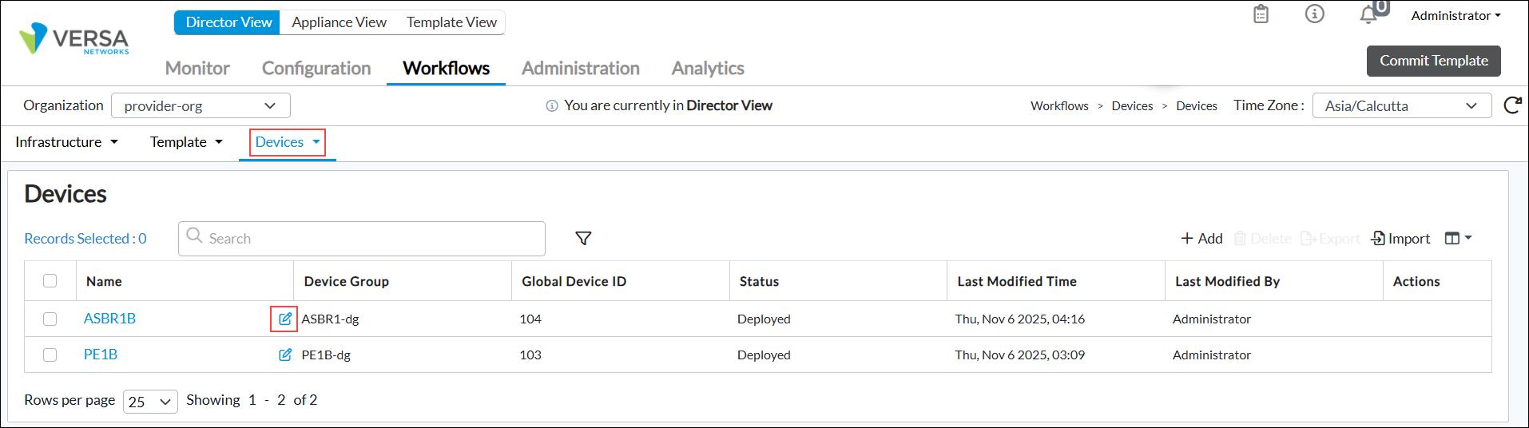Expand the Template dropdown menu

click(186, 141)
